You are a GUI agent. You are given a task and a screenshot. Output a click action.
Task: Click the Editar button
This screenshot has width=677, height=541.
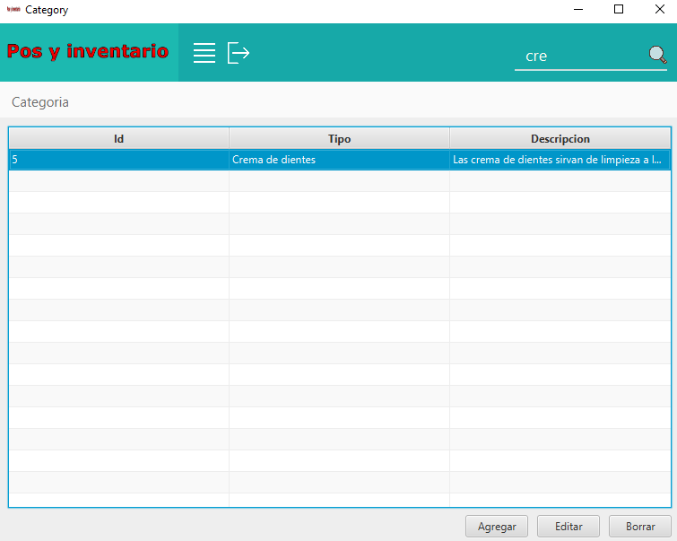(x=569, y=527)
